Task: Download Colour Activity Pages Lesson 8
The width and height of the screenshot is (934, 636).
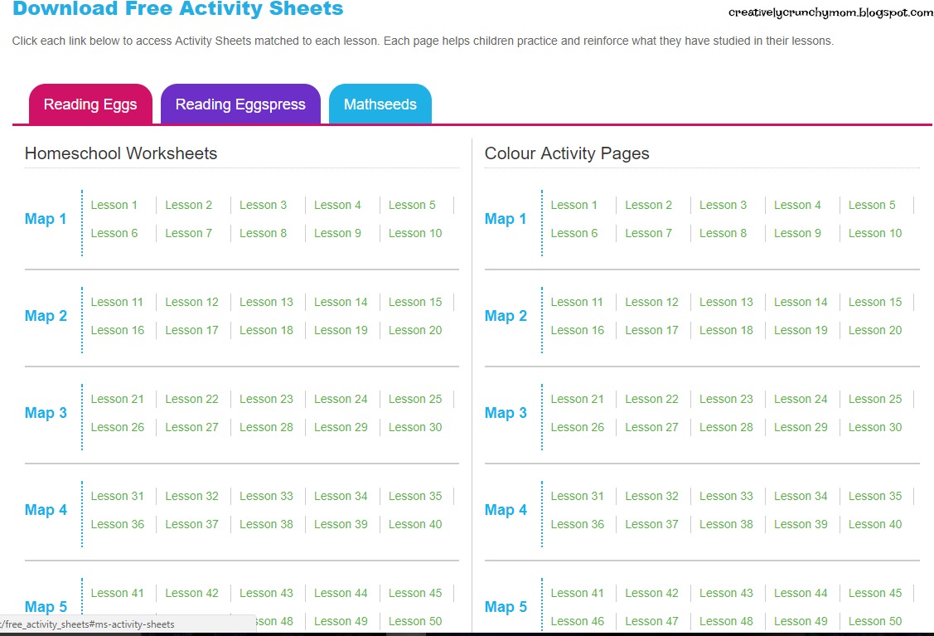Action: (x=723, y=233)
